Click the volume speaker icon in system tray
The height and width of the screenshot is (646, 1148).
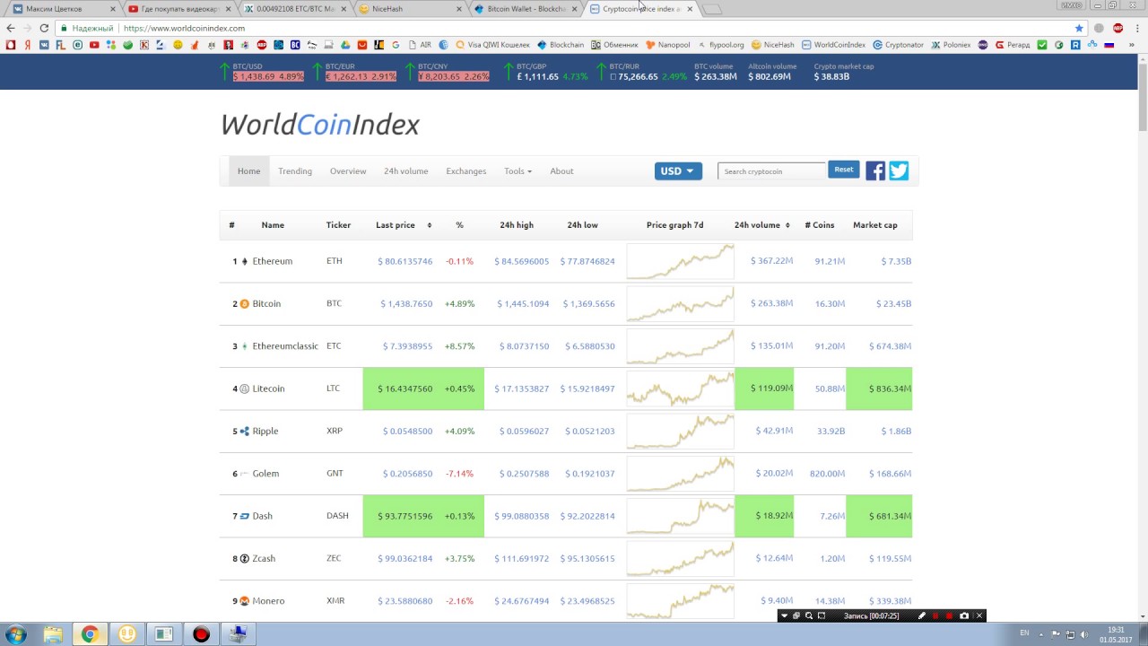click(x=1084, y=634)
